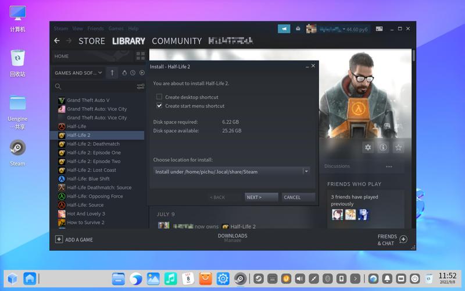Viewport: 465px width, 291px height.
Task: Click the Steam back navigation arrow
Action: click(x=57, y=41)
